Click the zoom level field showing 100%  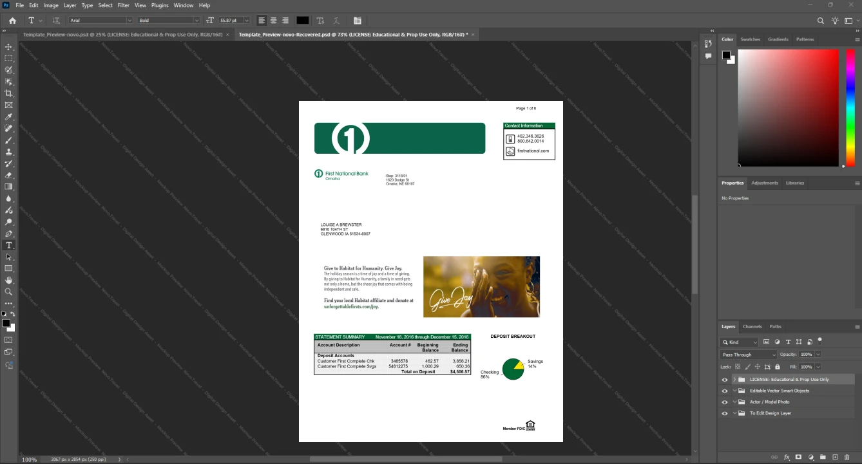click(x=30, y=459)
